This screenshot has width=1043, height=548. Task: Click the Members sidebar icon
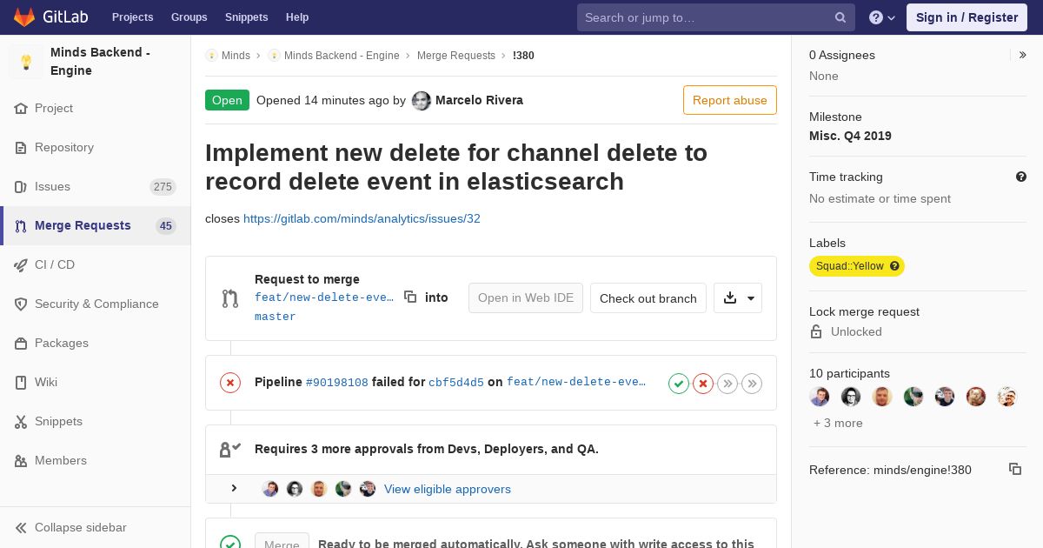pos(21,460)
